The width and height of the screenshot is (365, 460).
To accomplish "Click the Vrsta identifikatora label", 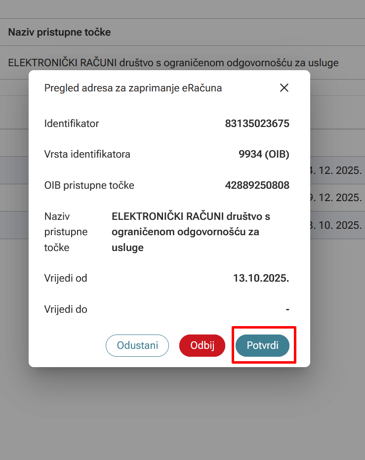I will (x=87, y=154).
